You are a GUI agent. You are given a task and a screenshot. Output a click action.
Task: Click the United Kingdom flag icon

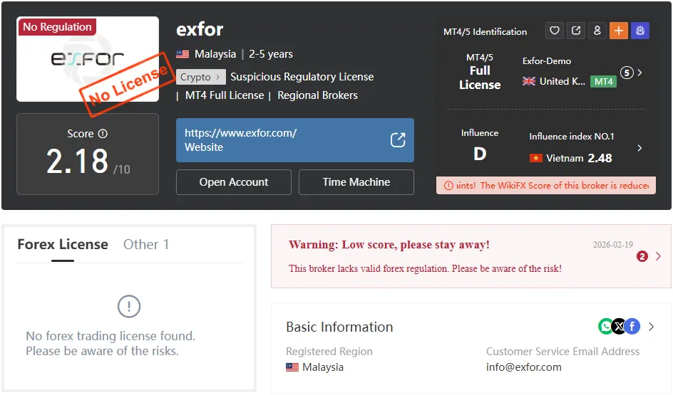coord(529,81)
